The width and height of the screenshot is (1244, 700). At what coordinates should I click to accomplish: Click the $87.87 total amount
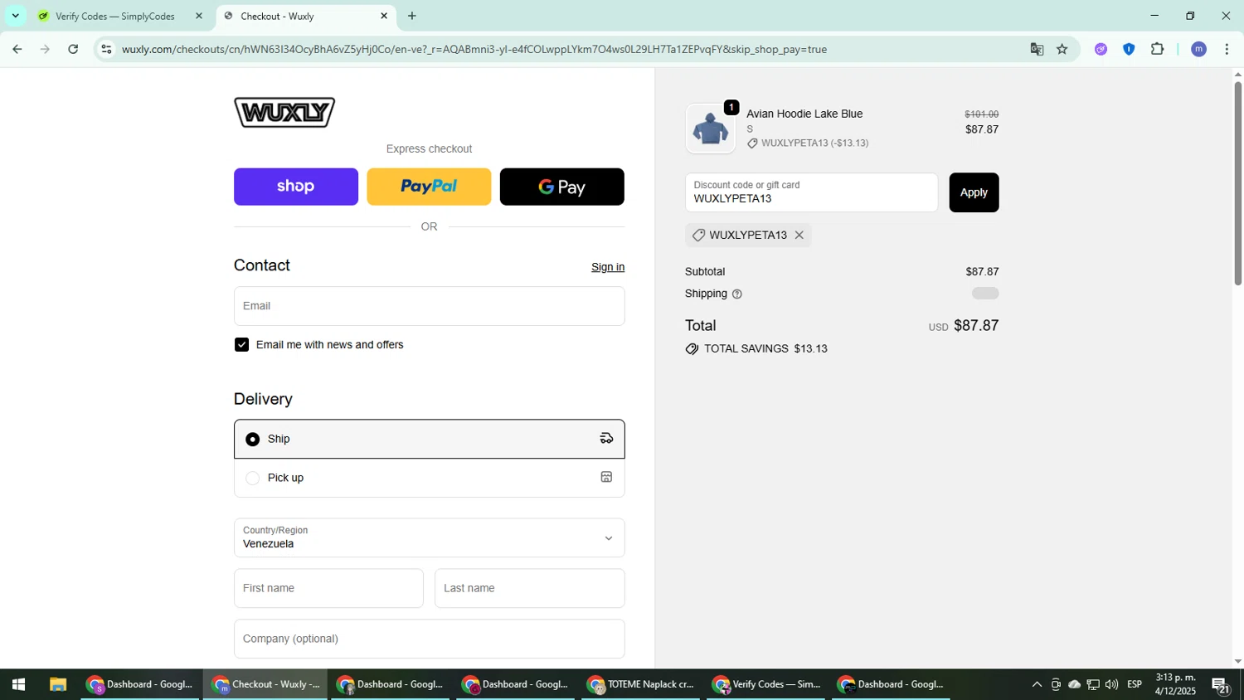coord(976,326)
